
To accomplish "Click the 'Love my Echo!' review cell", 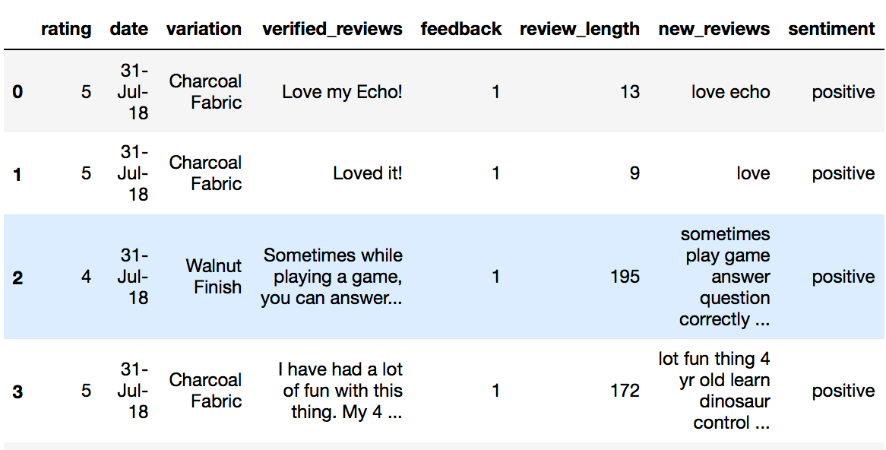I will tap(342, 91).
